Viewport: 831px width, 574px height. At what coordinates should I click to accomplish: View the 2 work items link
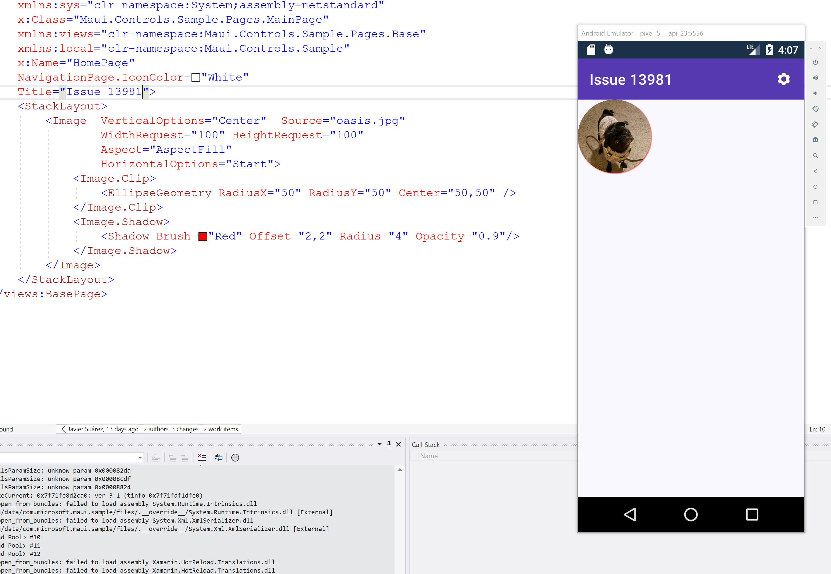click(220, 429)
